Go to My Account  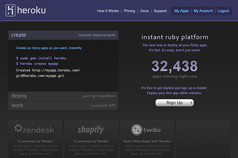click(x=203, y=11)
